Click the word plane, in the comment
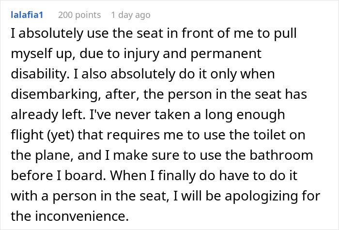 (54, 155)
